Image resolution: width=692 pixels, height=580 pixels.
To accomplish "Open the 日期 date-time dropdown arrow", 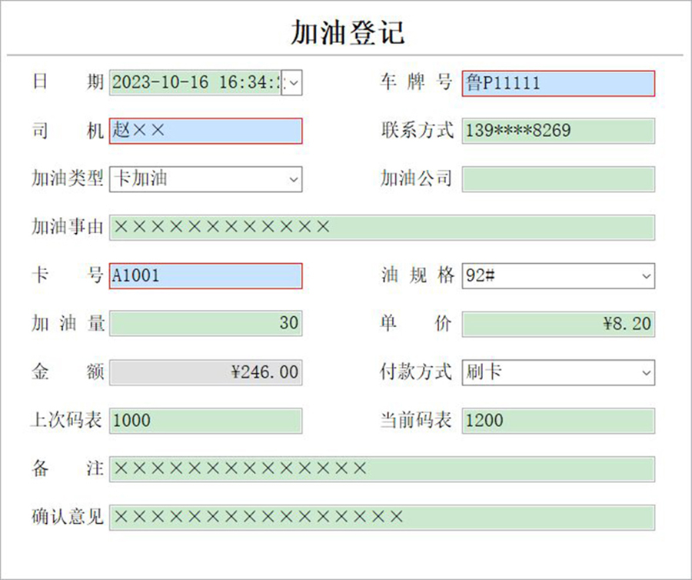I will (292, 82).
